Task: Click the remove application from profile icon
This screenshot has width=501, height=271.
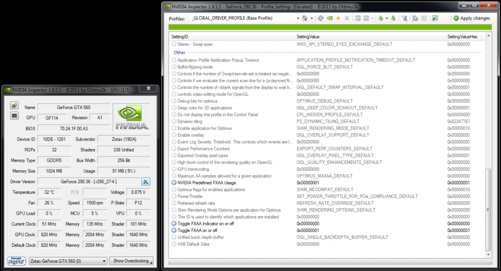Action: tap(366, 18)
